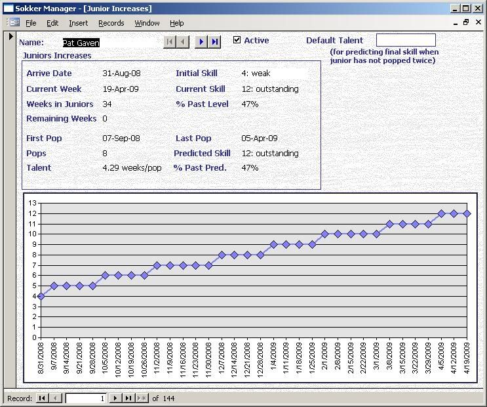
Task: Click the form icon left of File menu
Action: tap(13, 23)
